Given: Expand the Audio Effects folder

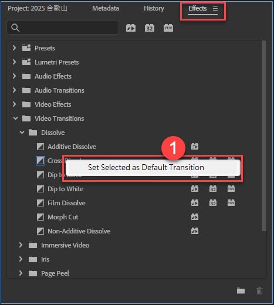Looking at the screenshot, I should point(14,76).
